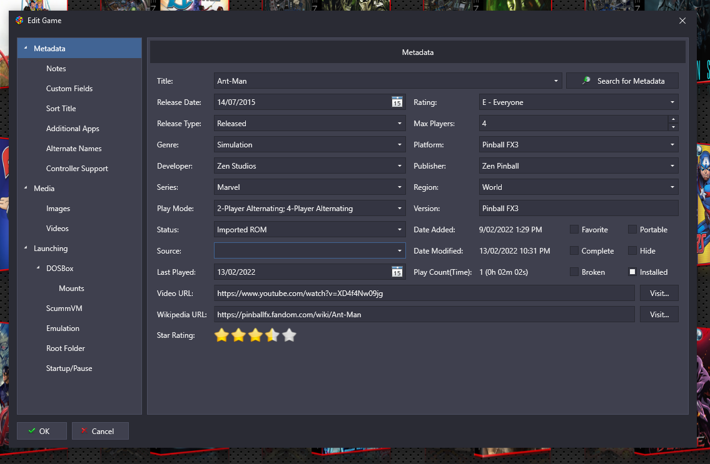Click the Video URL text field
710x464 pixels.
pos(424,293)
